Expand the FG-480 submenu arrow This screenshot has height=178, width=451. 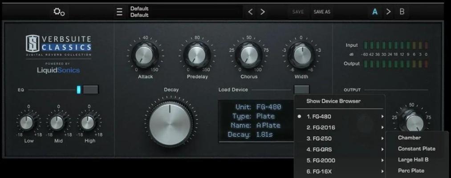(x=382, y=117)
